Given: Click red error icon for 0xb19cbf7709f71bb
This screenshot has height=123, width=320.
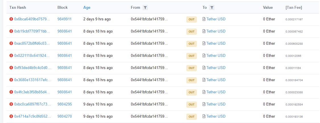Looking at the screenshot, I should 11,31.
